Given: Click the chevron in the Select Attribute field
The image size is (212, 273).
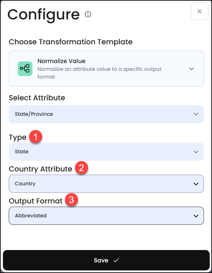Looking at the screenshot, I should 195,114.
